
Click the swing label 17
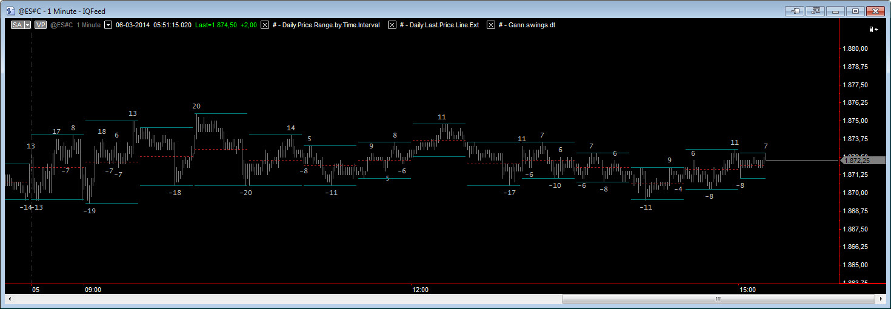[x=56, y=131]
